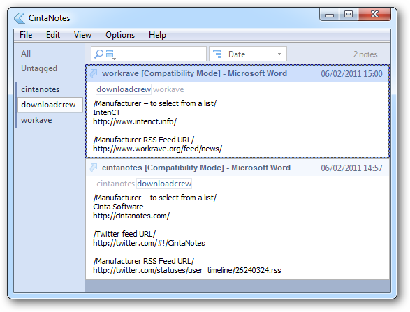
Task: Open the search options dropdown icon
Action: point(110,54)
